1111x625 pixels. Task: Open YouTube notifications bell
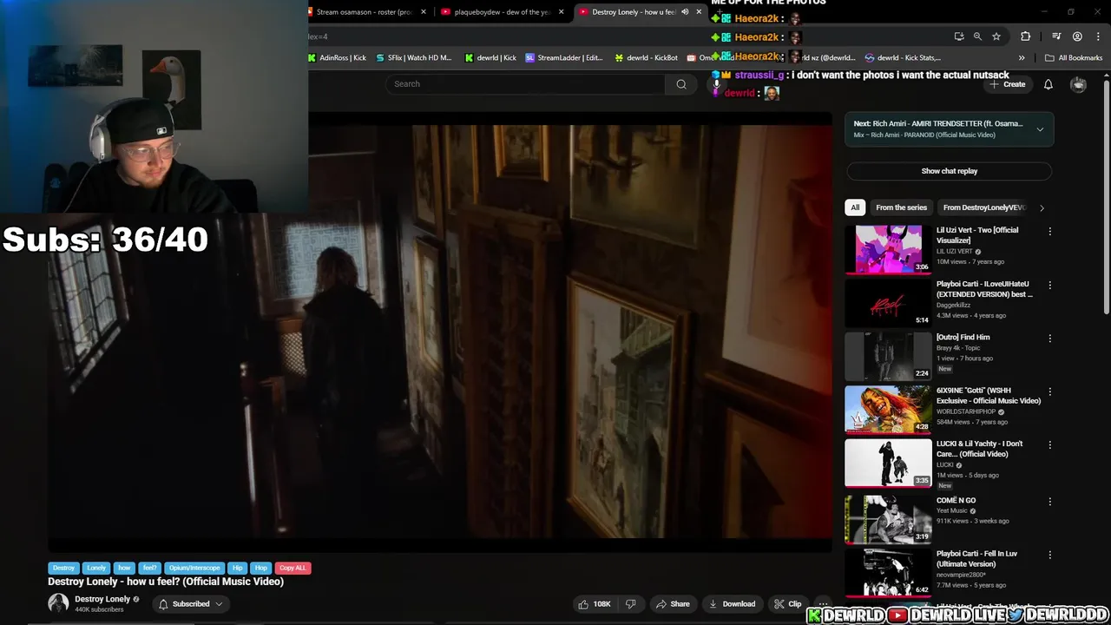point(1048,84)
